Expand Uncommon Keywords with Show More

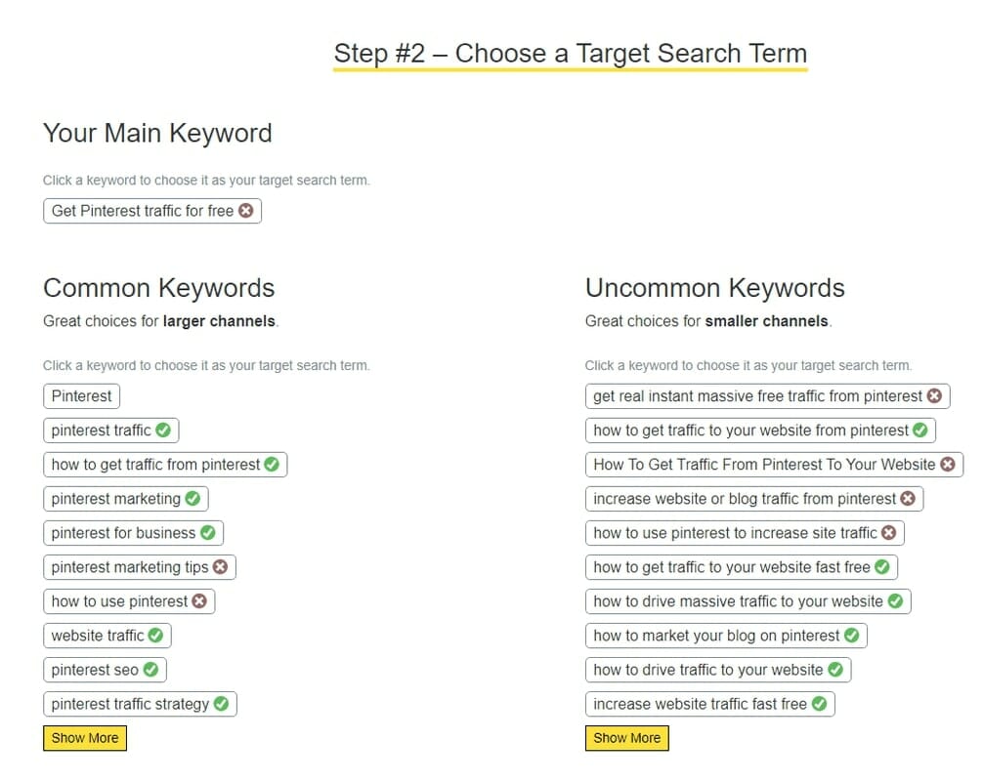pos(627,738)
